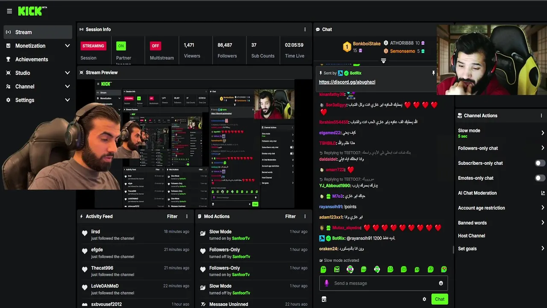Click the 02:05:59 Time Live value

(x=294, y=45)
